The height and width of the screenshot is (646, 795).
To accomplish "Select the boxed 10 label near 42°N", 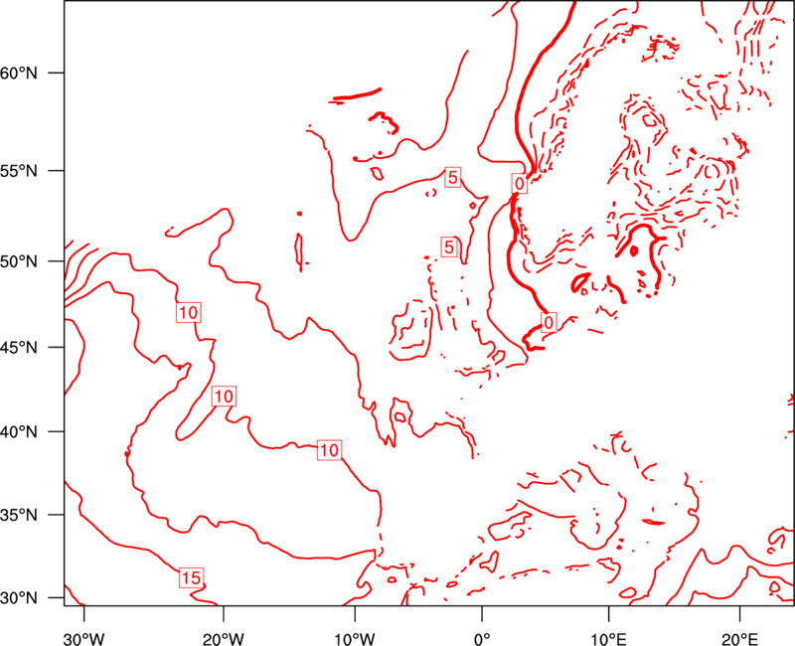I will tap(224, 396).
